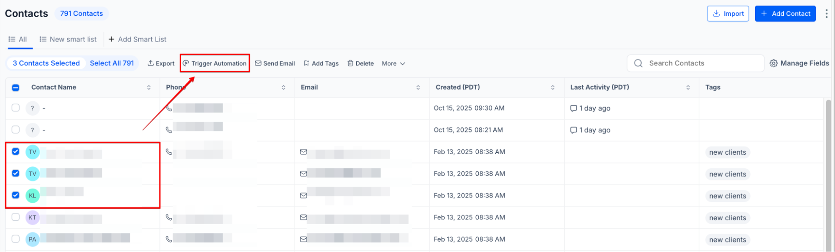Click the Add Tags bookmark icon
The image size is (835, 252).
coord(307,63)
